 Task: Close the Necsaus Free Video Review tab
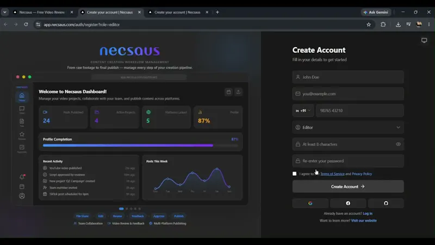72,12
